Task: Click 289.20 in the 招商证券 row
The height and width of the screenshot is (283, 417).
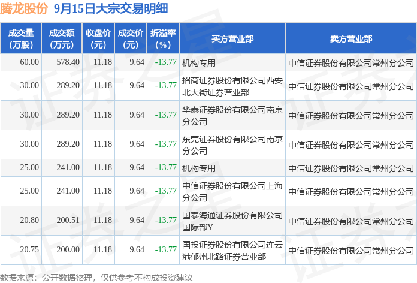Action: point(68,86)
